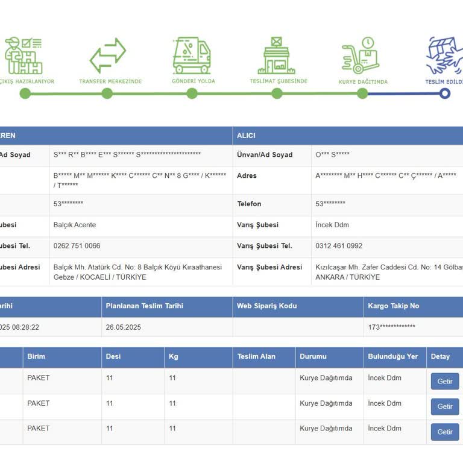
Task: Click the Gönderi Yolda truck icon
Action: [192, 55]
